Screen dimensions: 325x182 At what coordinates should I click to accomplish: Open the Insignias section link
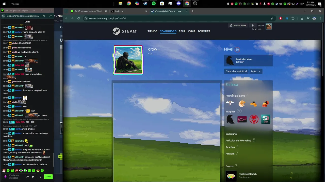pyautogui.click(x=230, y=111)
